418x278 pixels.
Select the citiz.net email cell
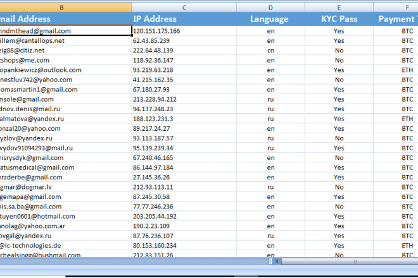pos(66,51)
